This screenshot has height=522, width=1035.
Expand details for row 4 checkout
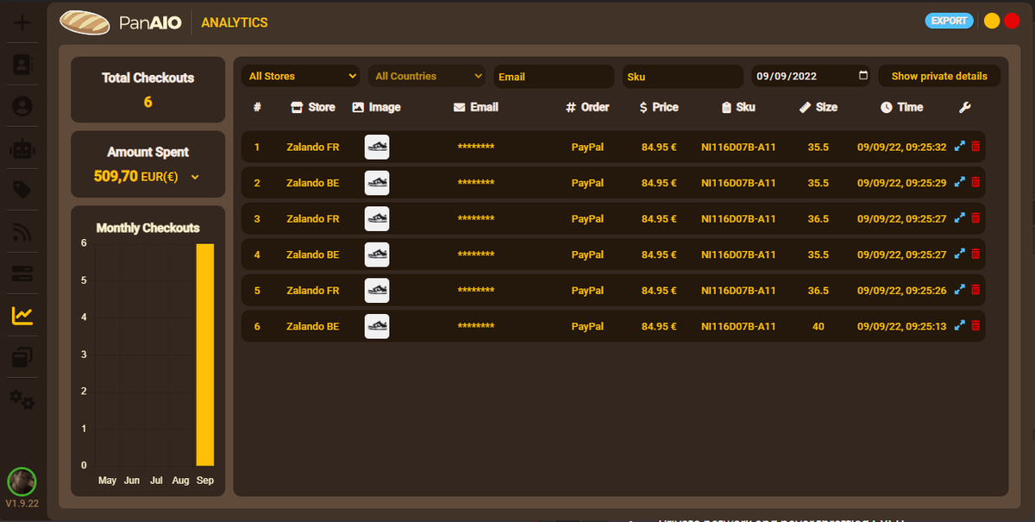pos(959,255)
